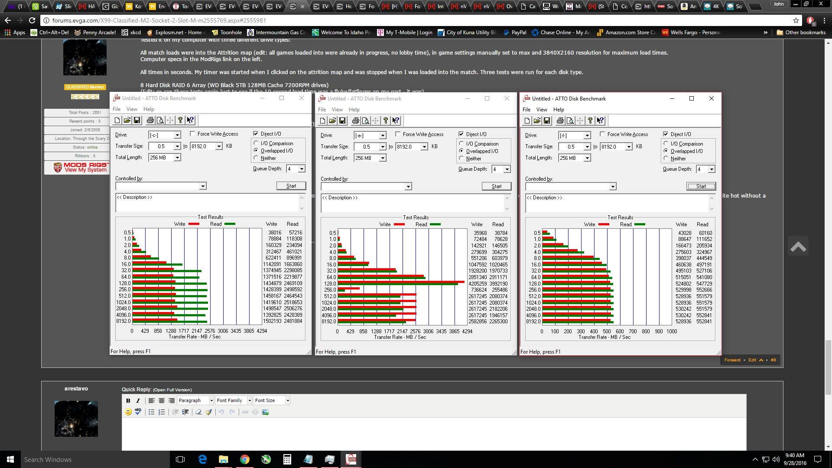Insert bulleted list in Quick Reply editor
The width and height of the screenshot is (832, 468).
(x=151, y=412)
